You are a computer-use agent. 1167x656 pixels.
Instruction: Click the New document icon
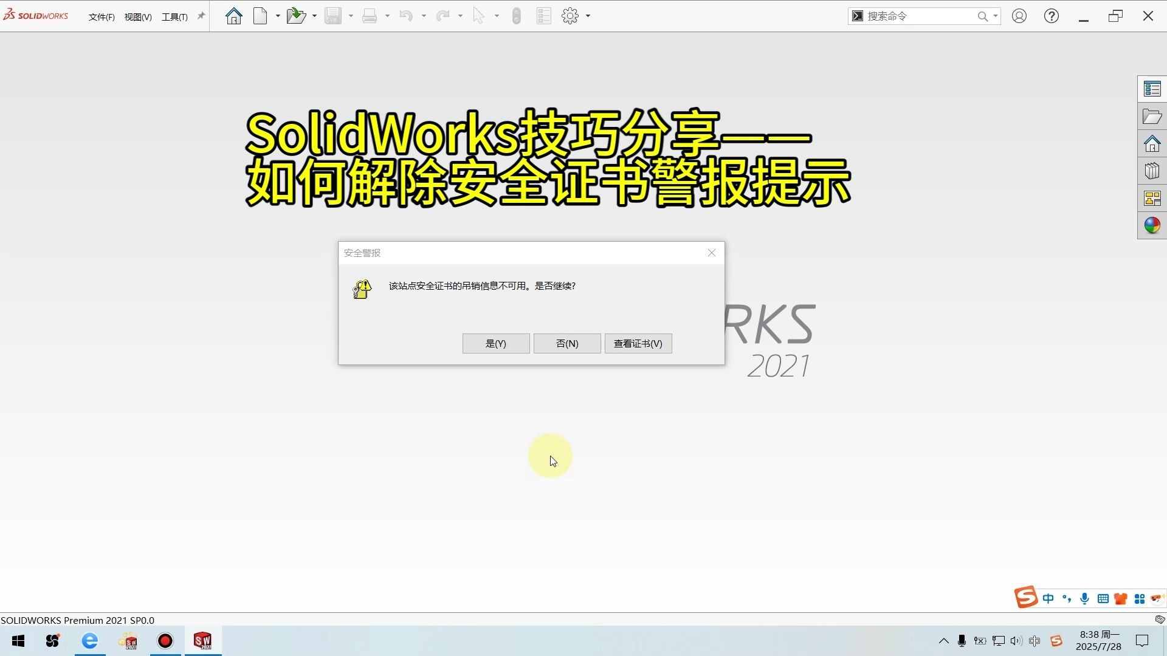260,16
